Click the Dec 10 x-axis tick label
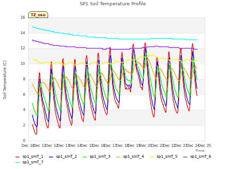226x169 pixels. (28, 145)
